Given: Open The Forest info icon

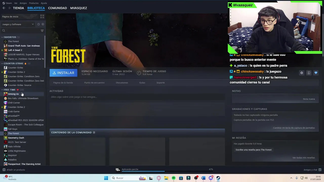Looking at the screenshot, I should pyautogui.click(x=309, y=73).
